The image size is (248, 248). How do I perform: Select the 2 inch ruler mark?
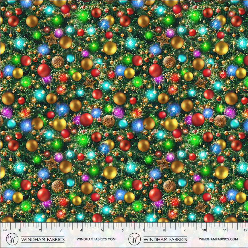pos(40,230)
